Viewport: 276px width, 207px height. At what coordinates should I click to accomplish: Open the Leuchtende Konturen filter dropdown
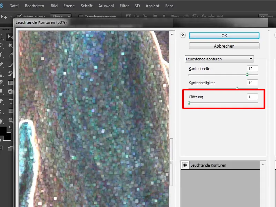[x=219, y=59]
